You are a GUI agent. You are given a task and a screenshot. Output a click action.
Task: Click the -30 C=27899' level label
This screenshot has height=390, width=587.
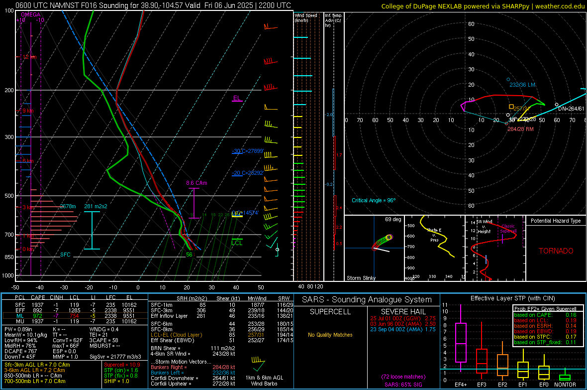tap(248, 151)
